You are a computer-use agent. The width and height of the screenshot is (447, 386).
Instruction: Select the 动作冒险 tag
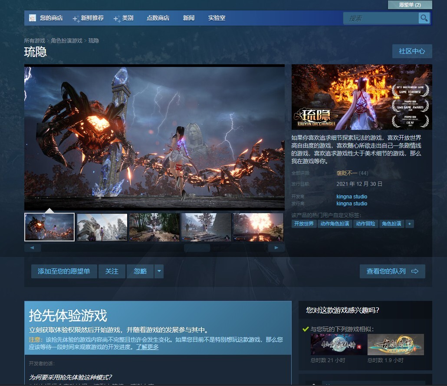(365, 224)
